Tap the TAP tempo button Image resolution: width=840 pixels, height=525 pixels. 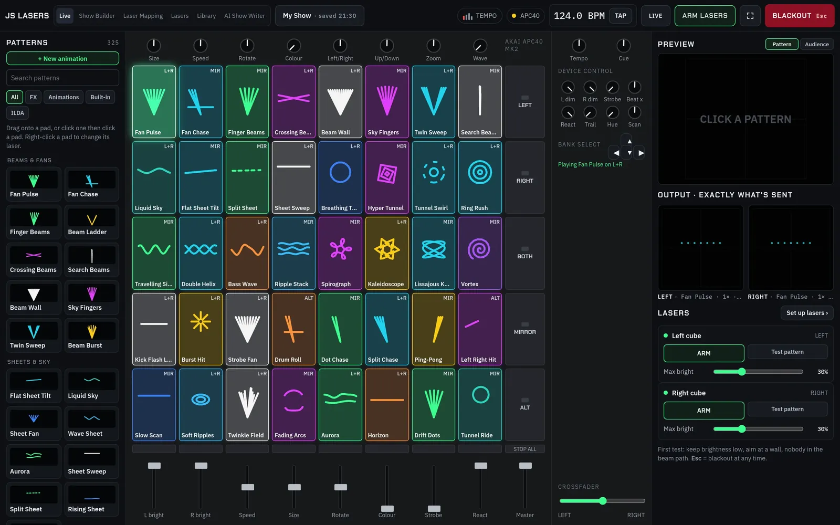(621, 16)
